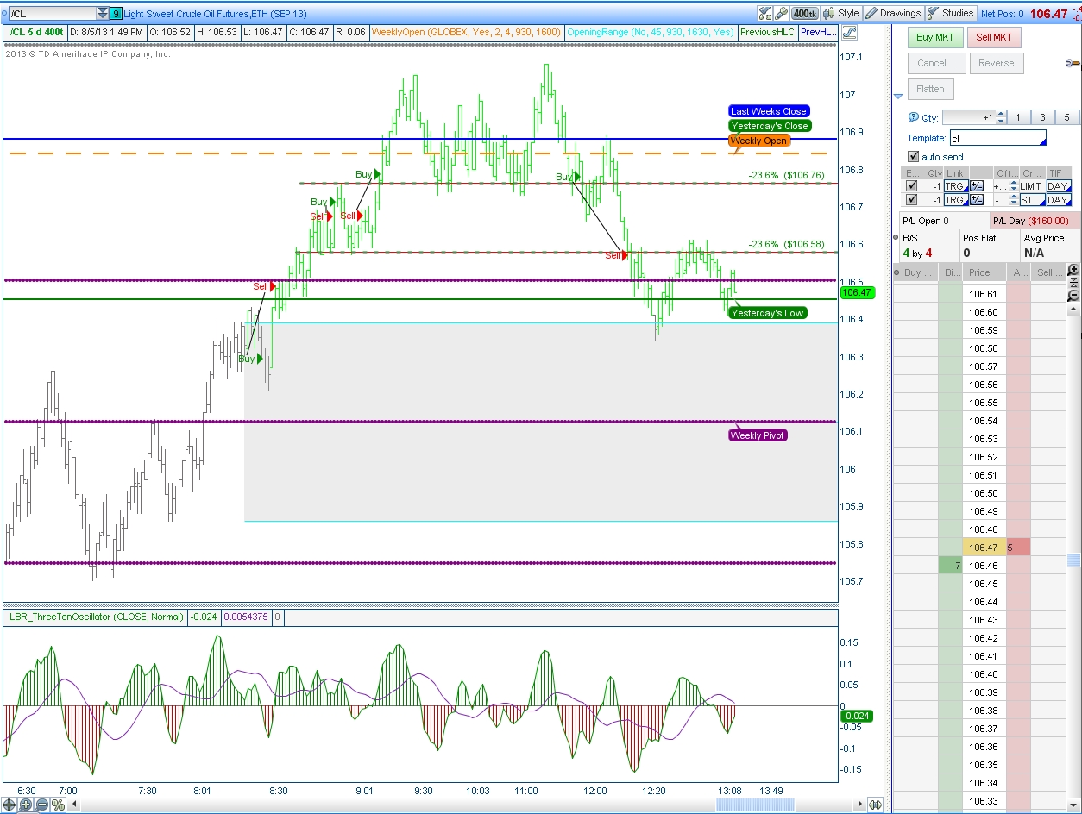Viewport: 1082px width, 814px height.
Task: Select the PreviousHLC study label
Action: click(x=767, y=32)
